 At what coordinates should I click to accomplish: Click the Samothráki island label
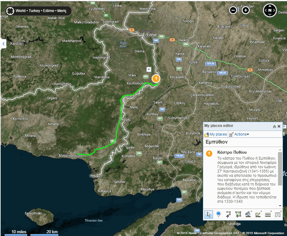click(33, 213)
